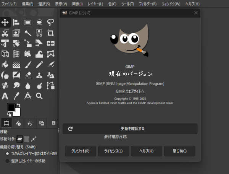Select the MyPaint Brush tool
Viewport: 229px width, 174px height.
point(16,75)
